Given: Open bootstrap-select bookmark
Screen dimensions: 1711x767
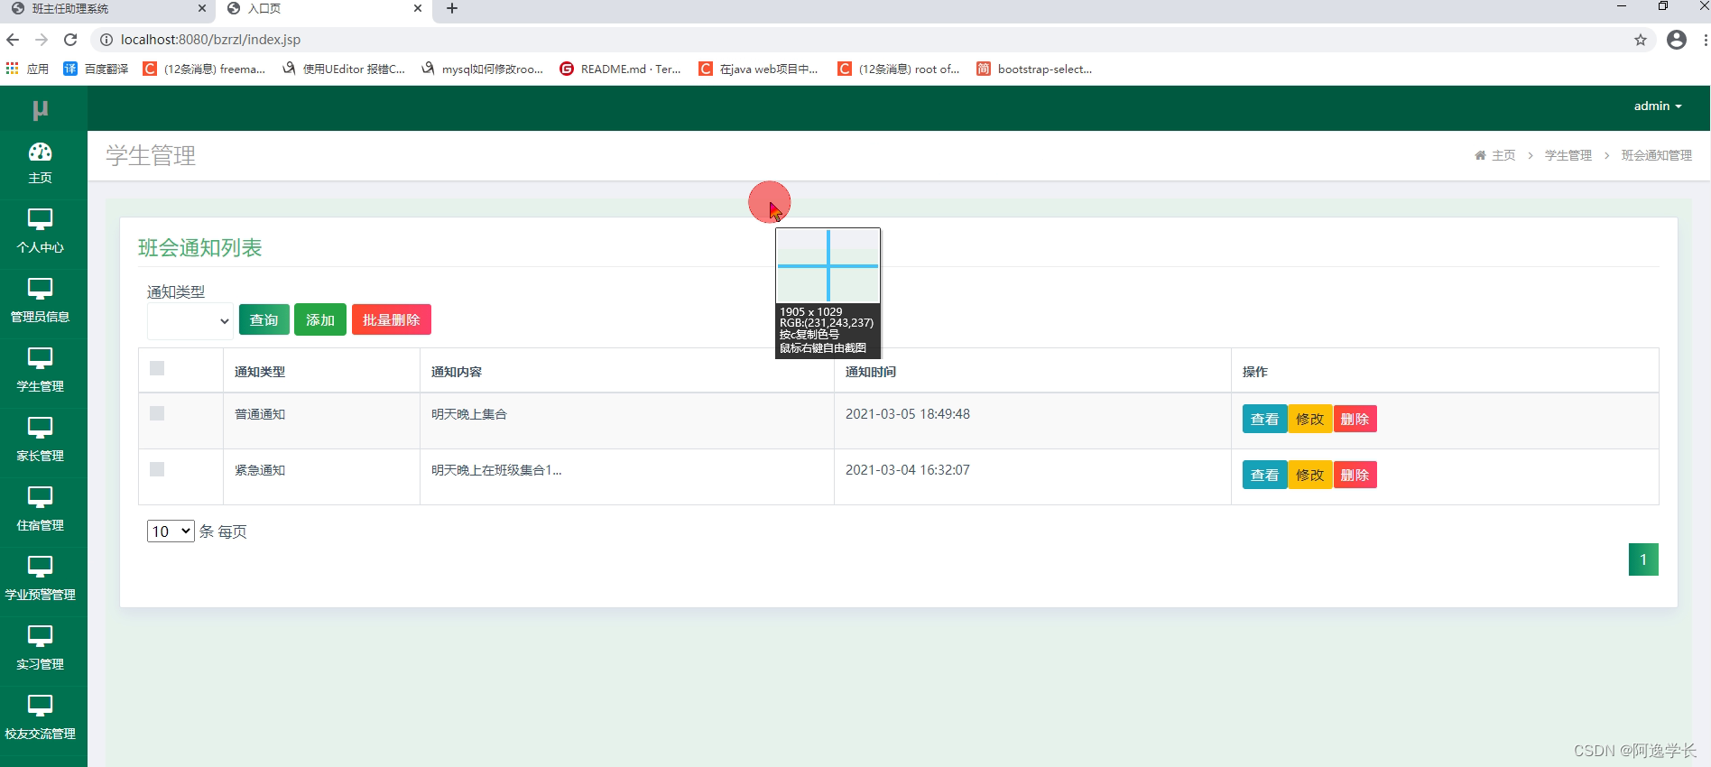Looking at the screenshot, I should [x=1034, y=69].
